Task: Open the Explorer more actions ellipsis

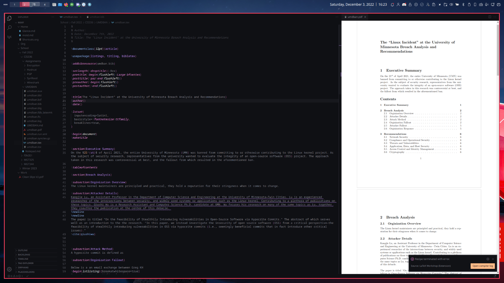Action: 53,17
